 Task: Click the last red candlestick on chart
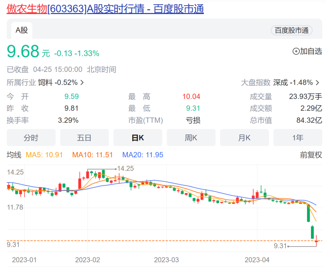click(x=316, y=241)
